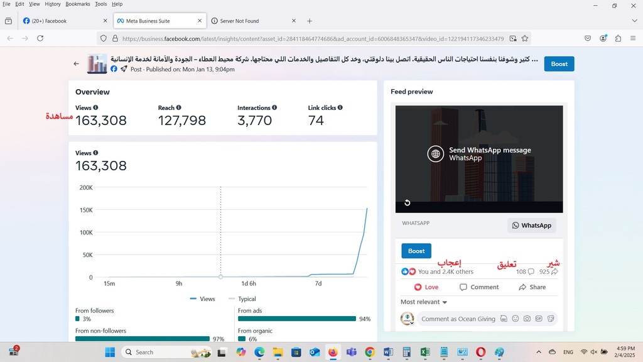Image resolution: width=643 pixels, height=362 pixels.
Task: Click the Typical legend item under chart
Action: click(242, 299)
